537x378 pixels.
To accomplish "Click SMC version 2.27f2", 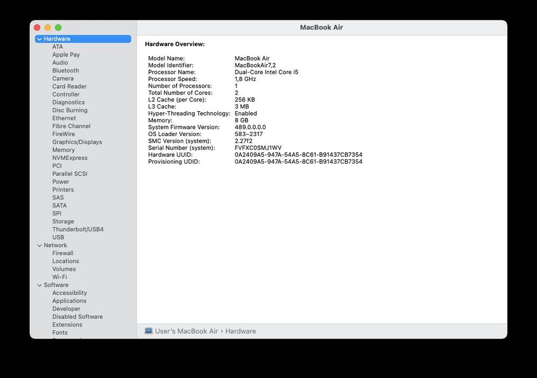I will 243,141.
